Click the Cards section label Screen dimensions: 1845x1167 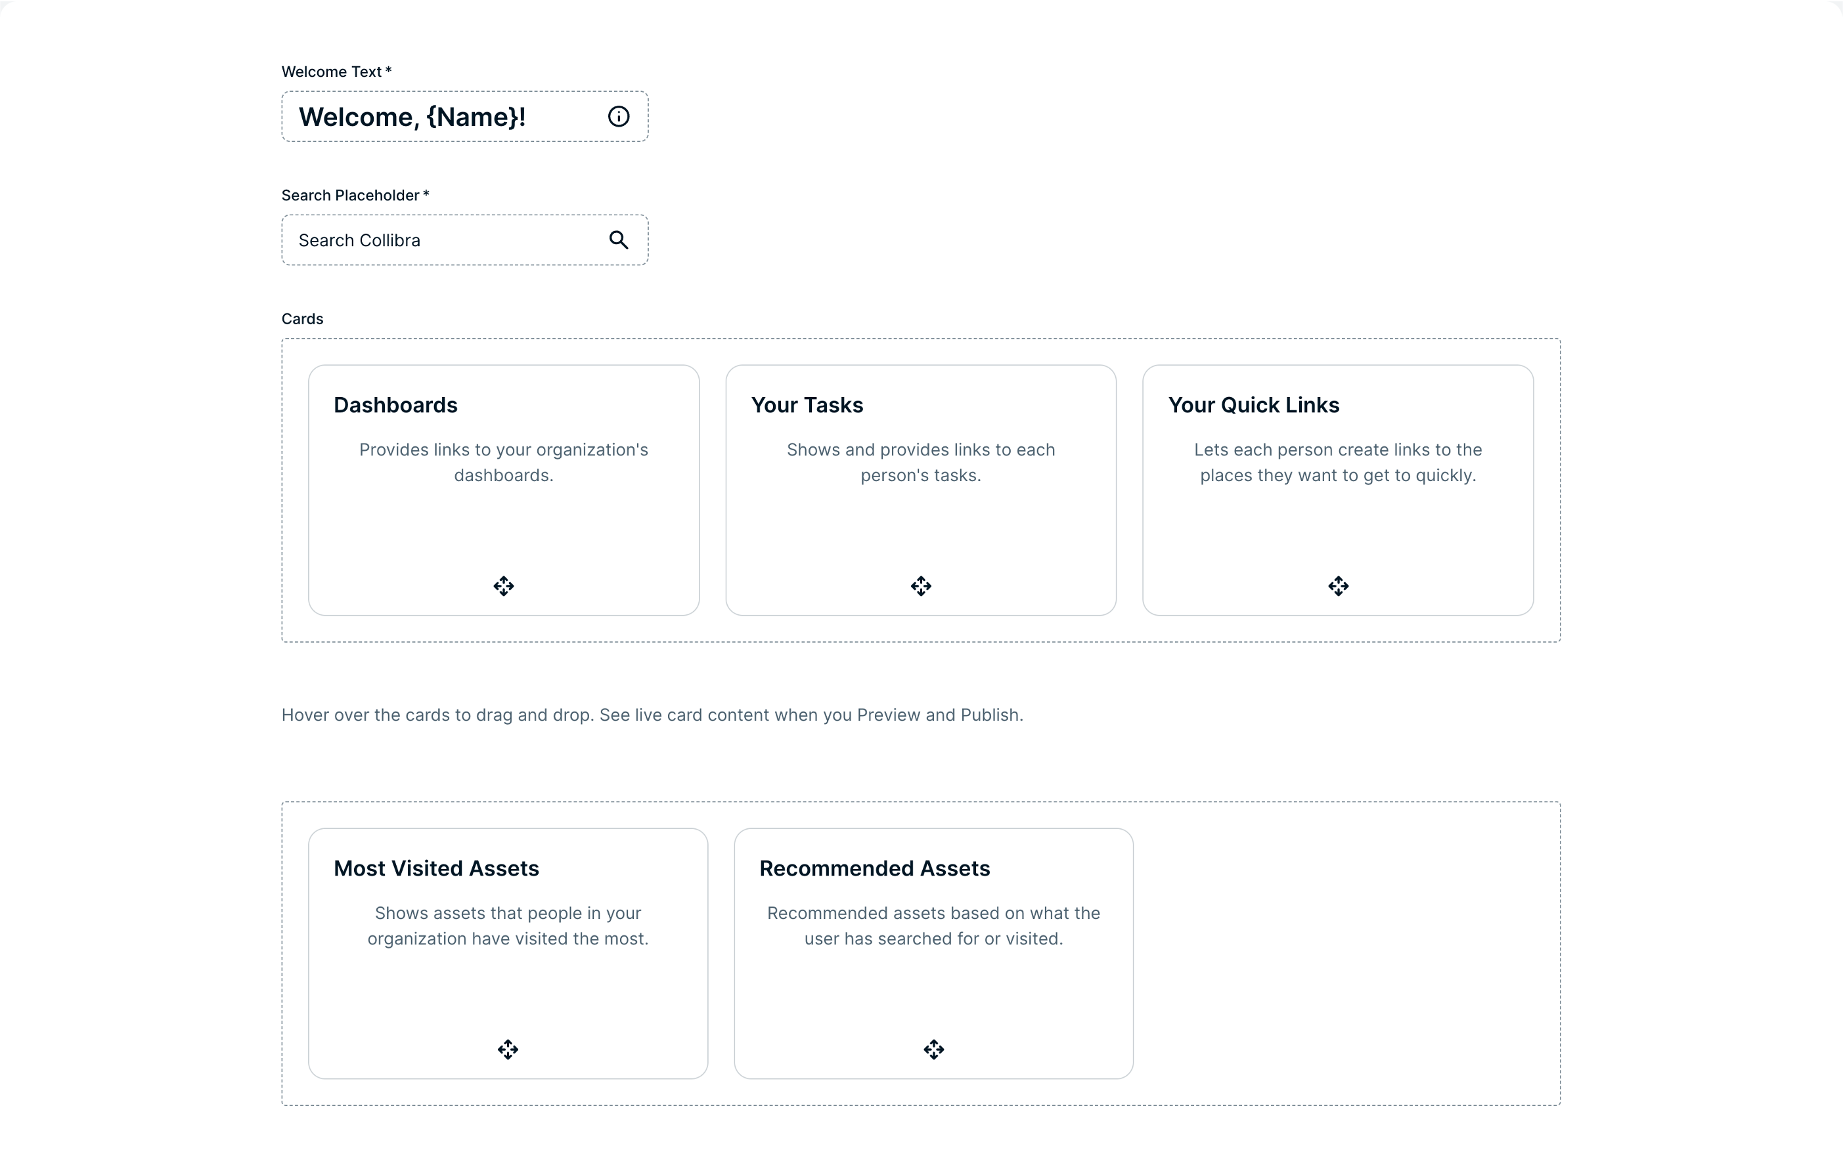pos(302,318)
